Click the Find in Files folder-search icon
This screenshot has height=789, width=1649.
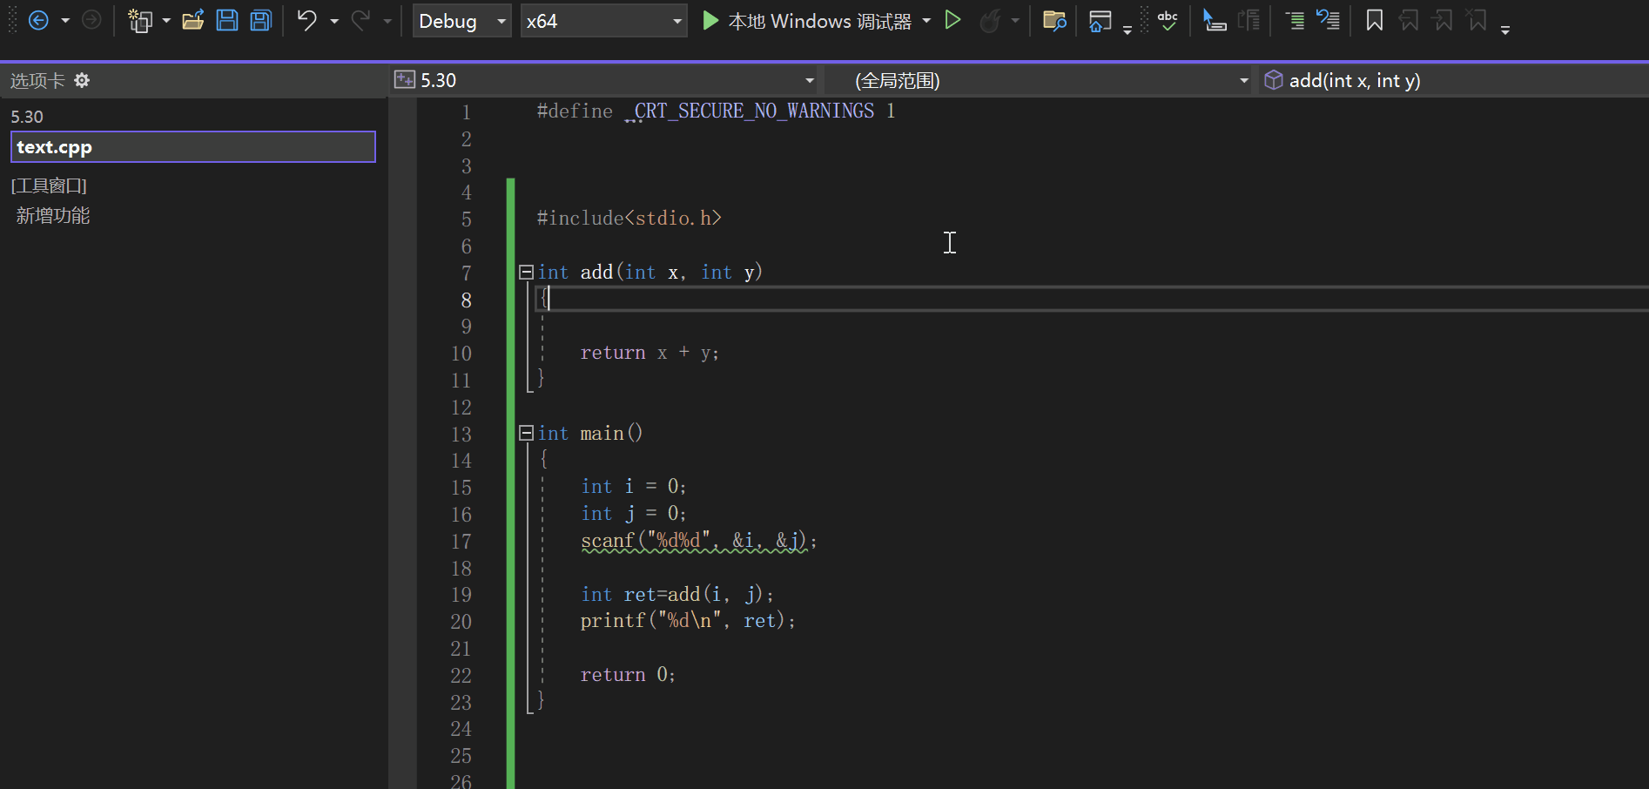[x=1054, y=20]
